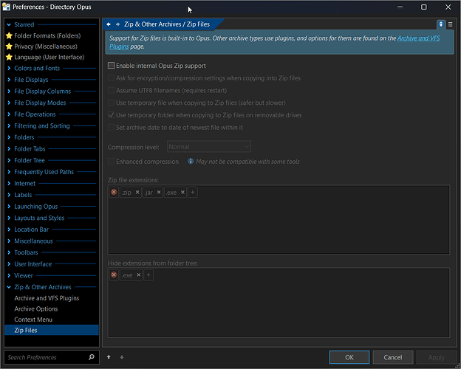Select Zip Files page in sidebar
This screenshot has height=369, width=461.
coord(52,330)
